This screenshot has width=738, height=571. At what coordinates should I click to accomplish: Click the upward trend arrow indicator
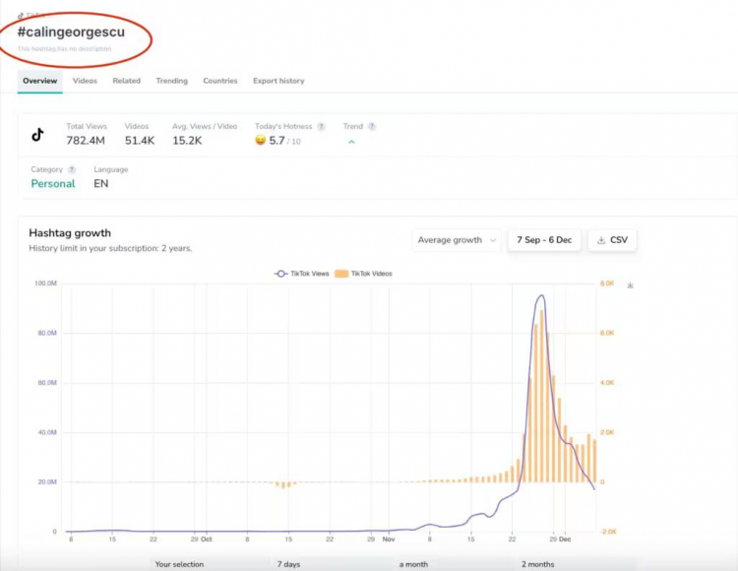pos(351,142)
